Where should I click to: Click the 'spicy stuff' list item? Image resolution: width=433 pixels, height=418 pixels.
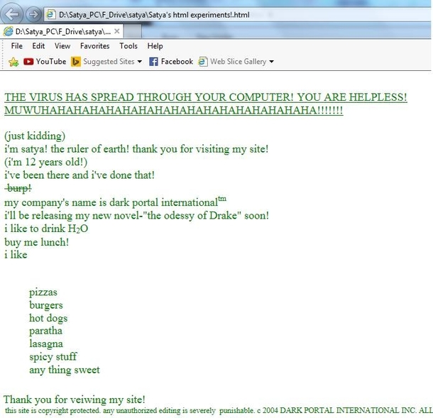tap(53, 357)
